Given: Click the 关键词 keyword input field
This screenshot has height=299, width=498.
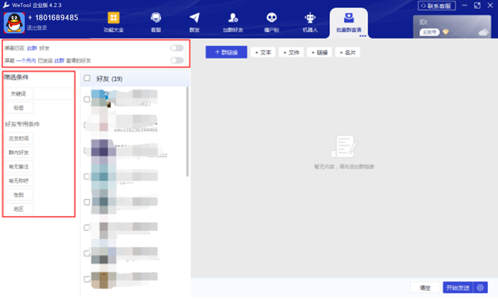Looking at the screenshot, I should pos(53,93).
